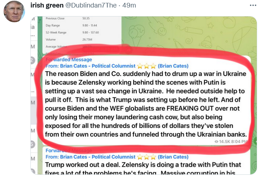Click the first 'Forwarded Message' label

(x=69, y=59)
